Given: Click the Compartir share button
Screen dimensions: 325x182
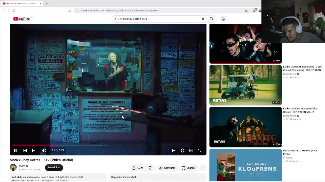Looking at the screenshot, I should (x=167, y=168).
